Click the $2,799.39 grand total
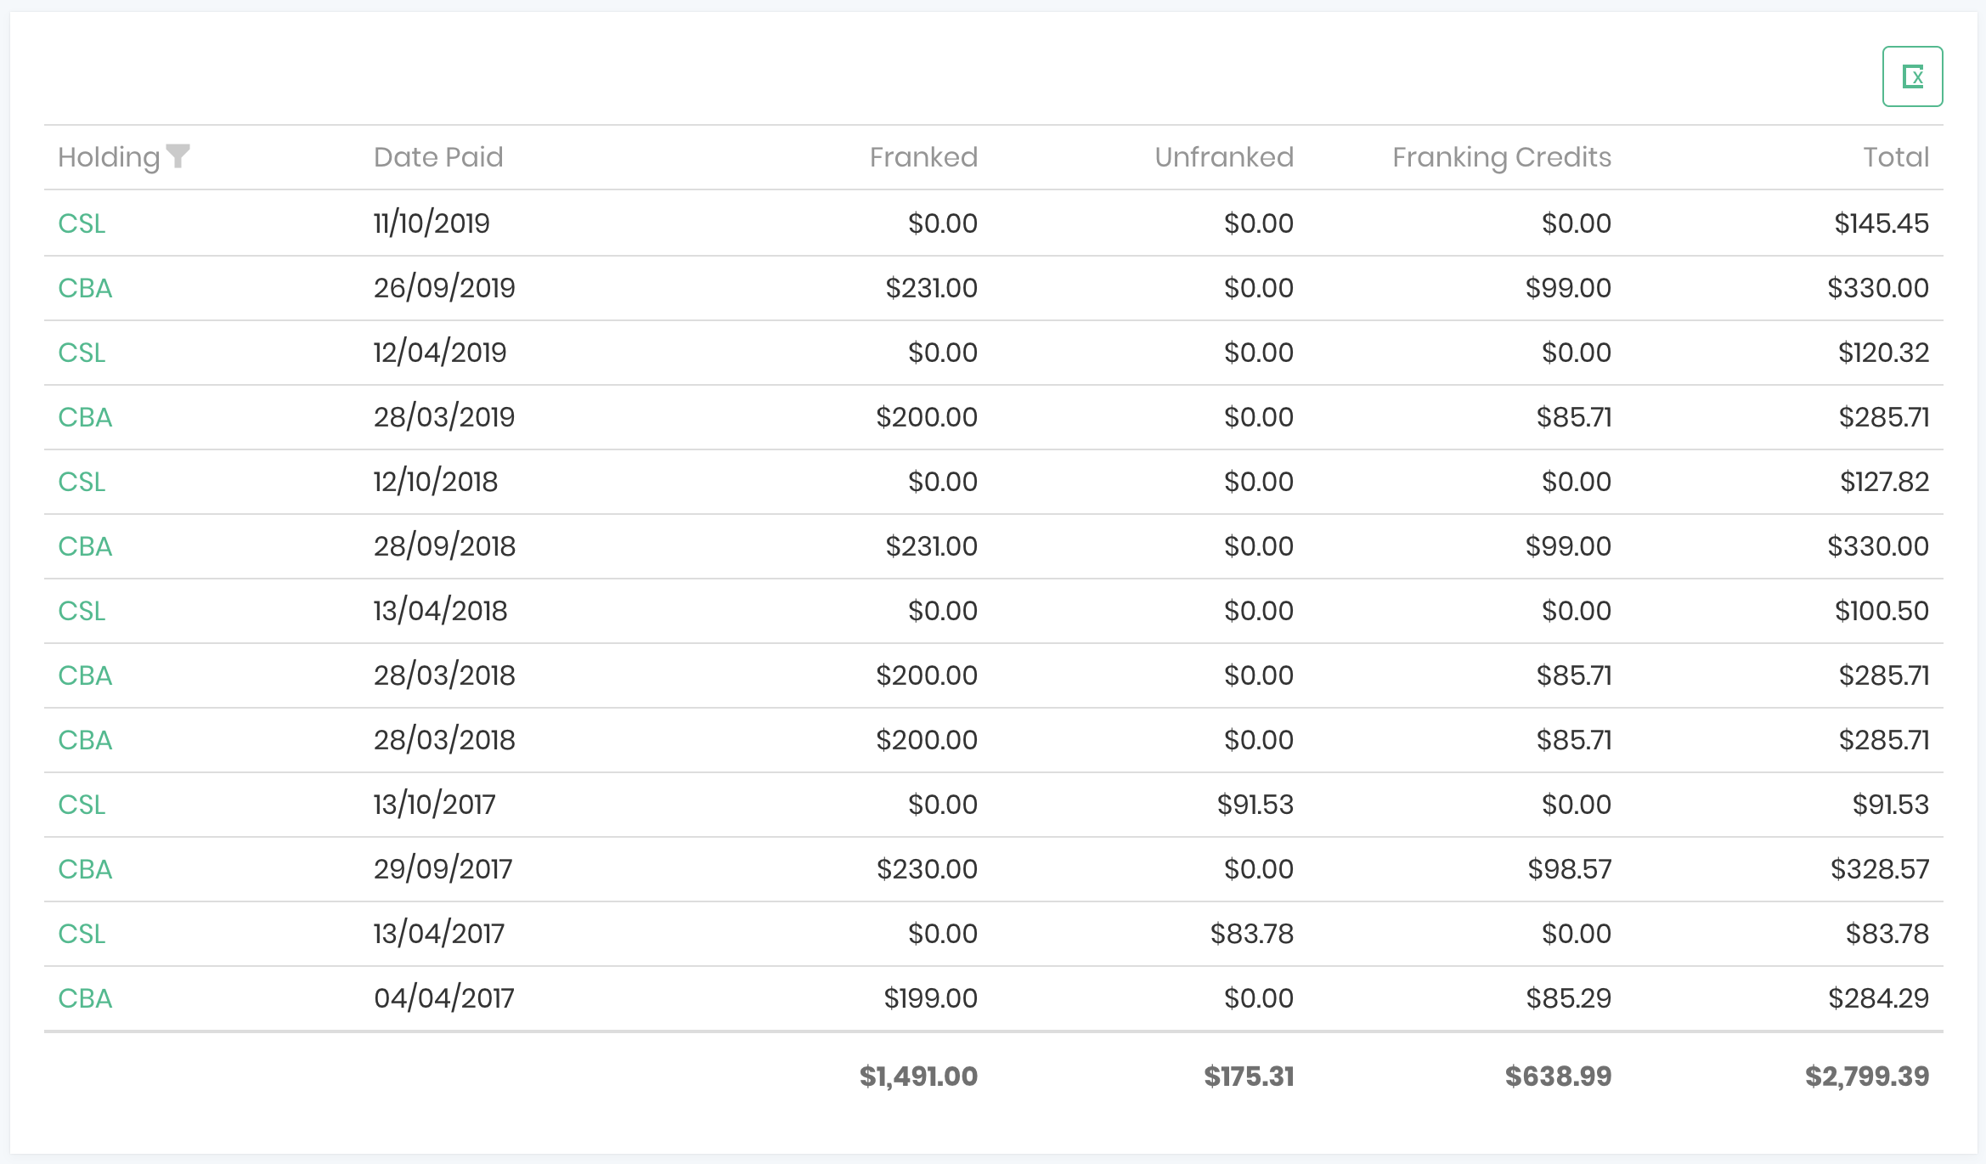1986x1164 pixels. pyautogui.click(x=1867, y=1076)
